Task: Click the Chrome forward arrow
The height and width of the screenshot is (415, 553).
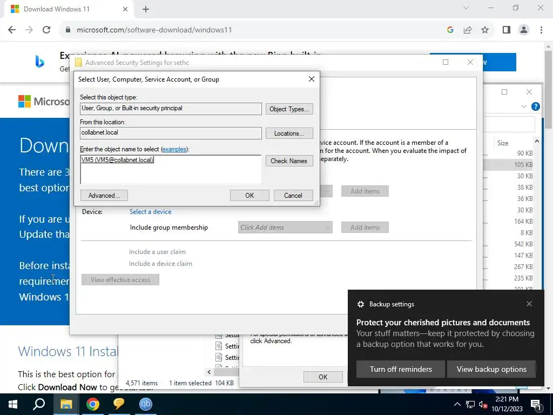Action: click(x=29, y=30)
